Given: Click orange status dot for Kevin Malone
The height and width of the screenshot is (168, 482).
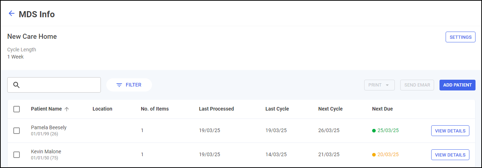Looking at the screenshot, I should click(x=374, y=155).
